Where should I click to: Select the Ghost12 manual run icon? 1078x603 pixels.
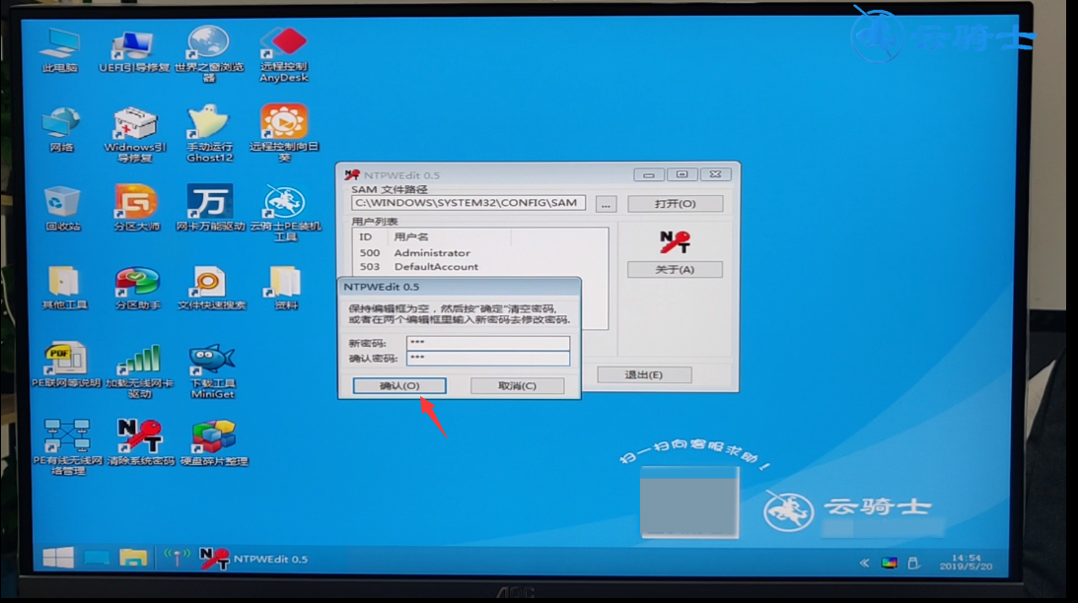[x=209, y=126]
